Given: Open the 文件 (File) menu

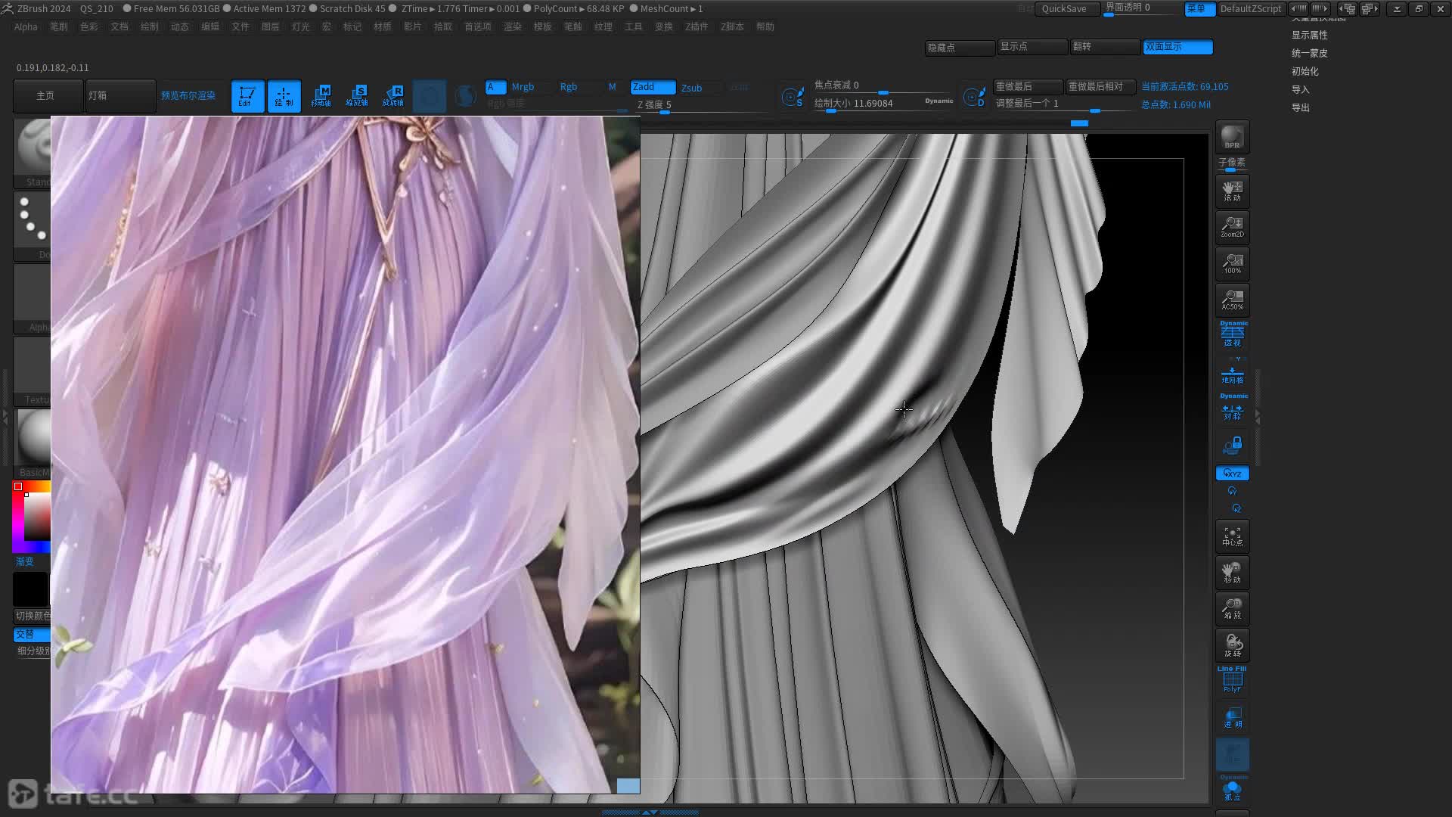Looking at the screenshot, I should click(x=240, y=26).
